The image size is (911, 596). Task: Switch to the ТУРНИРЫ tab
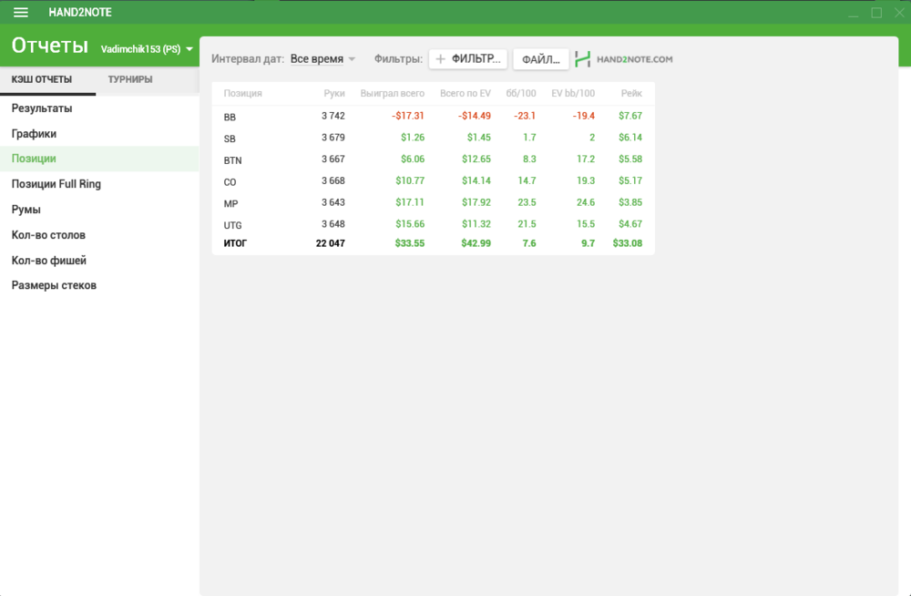[130, 79]
